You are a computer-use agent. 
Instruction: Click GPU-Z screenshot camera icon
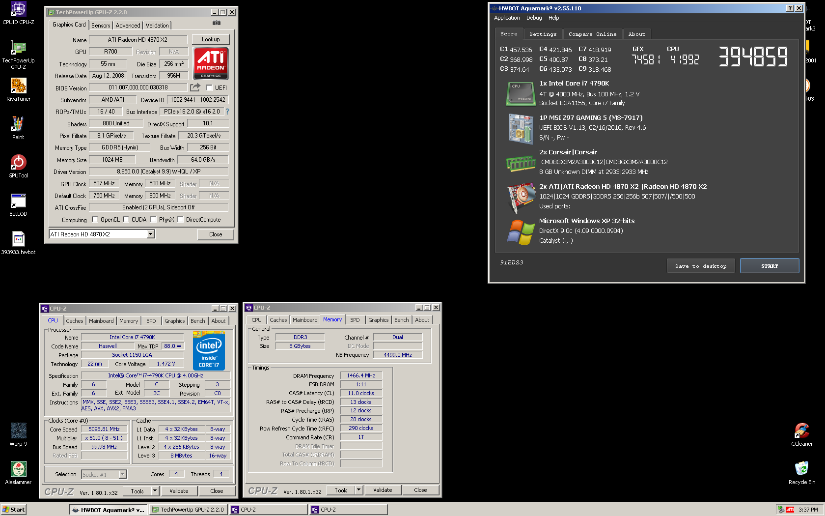coord(217,23)
